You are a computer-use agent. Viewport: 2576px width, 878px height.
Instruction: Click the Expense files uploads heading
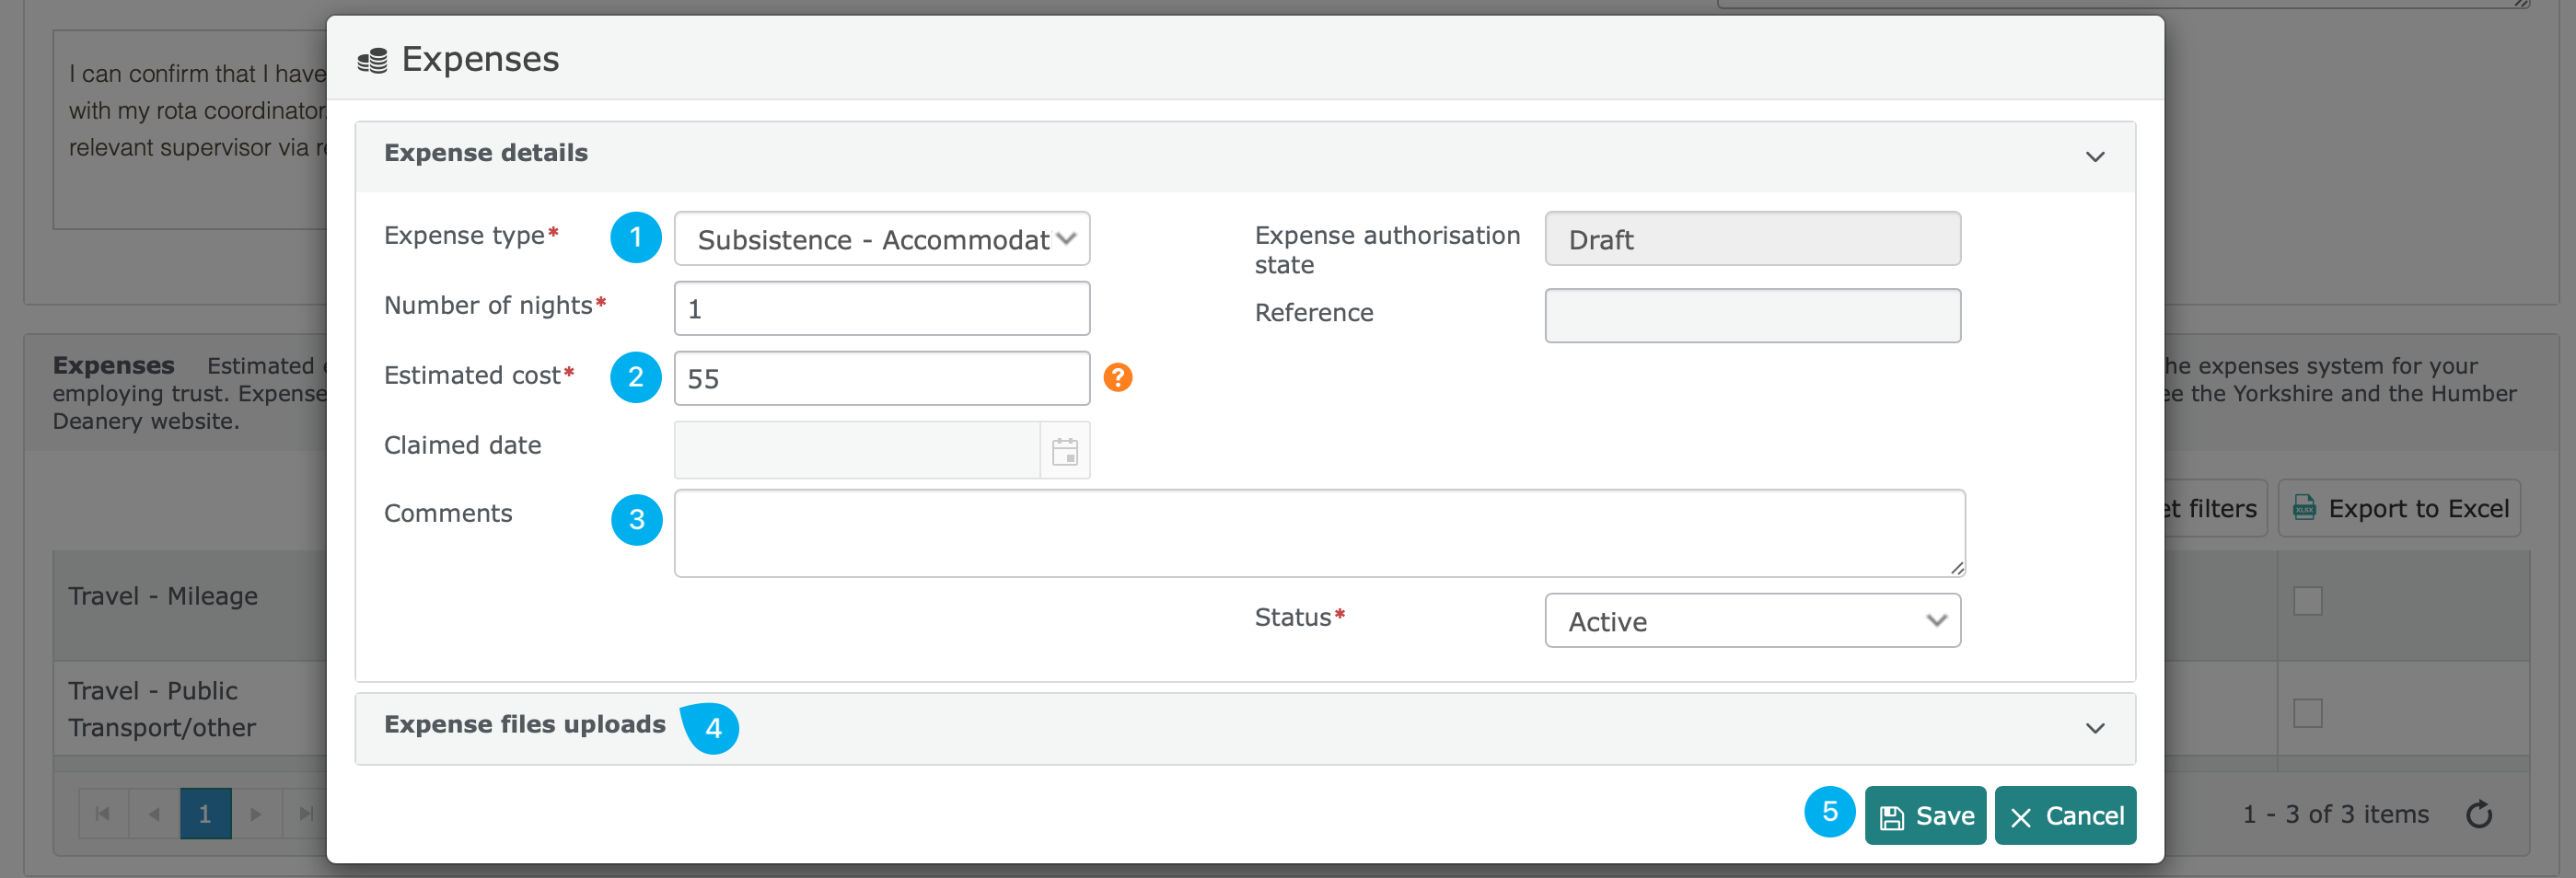coord(525,724)
